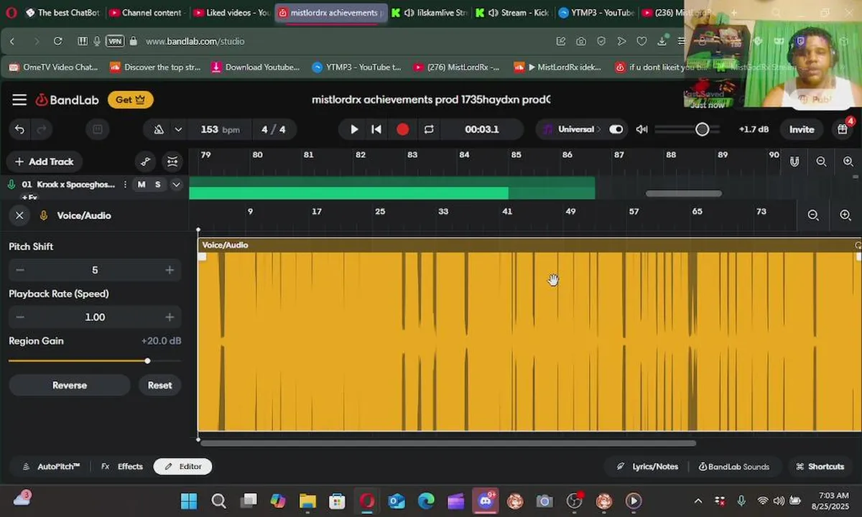Click the green track 01 audio region
862x517 pixels.
tap(391, 188)
